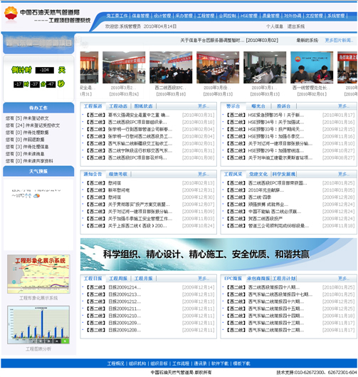Viewport: 358px width, 377px height.
Task: Click footer link 通讯录
Action: point(200,363)
